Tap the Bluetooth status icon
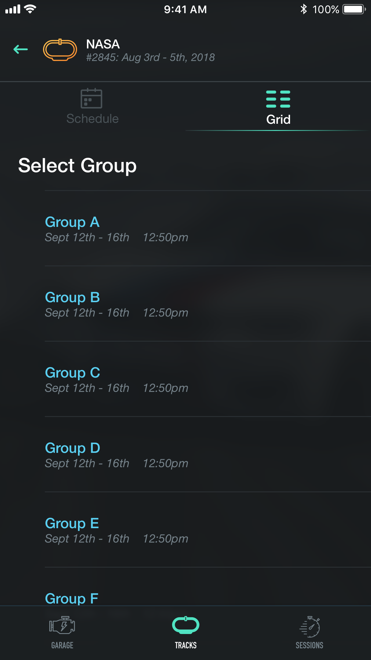Image resolution: width=371 pixels, height=660 pixels. click(x=303, y=9)
